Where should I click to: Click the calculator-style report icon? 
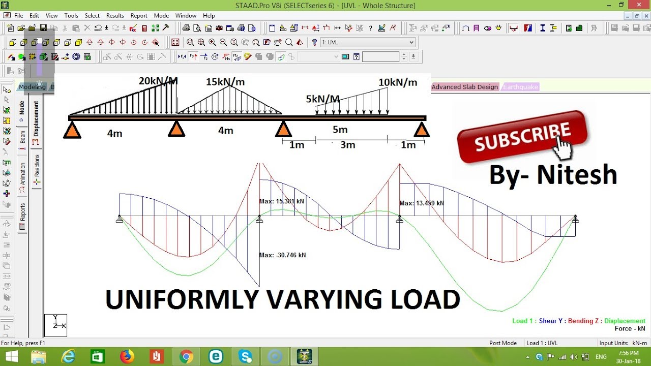(144, 28)
